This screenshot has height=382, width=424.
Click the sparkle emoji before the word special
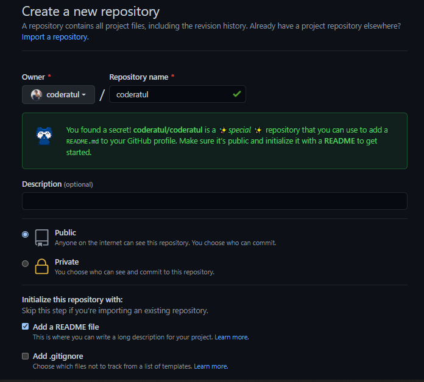click(x=223, y=130)
